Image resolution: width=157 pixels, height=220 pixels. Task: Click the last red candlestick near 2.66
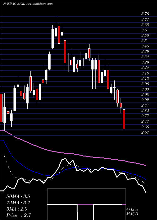click(x=124, y=119)
